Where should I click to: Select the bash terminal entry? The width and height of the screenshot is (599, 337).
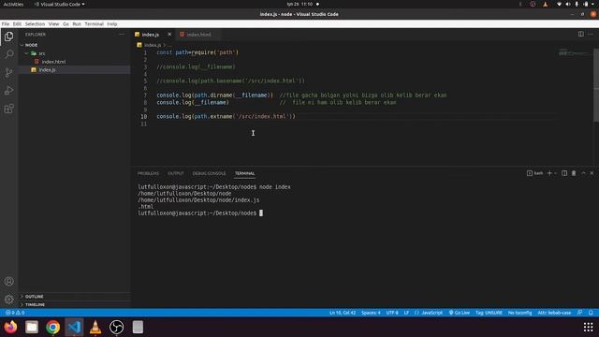tap(534, 173)
